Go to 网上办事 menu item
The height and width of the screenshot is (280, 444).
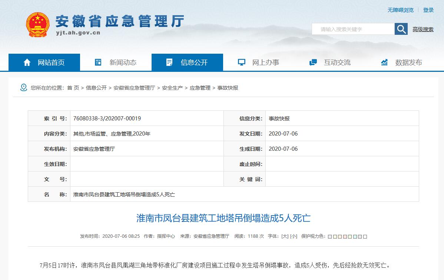click(265, 63)
